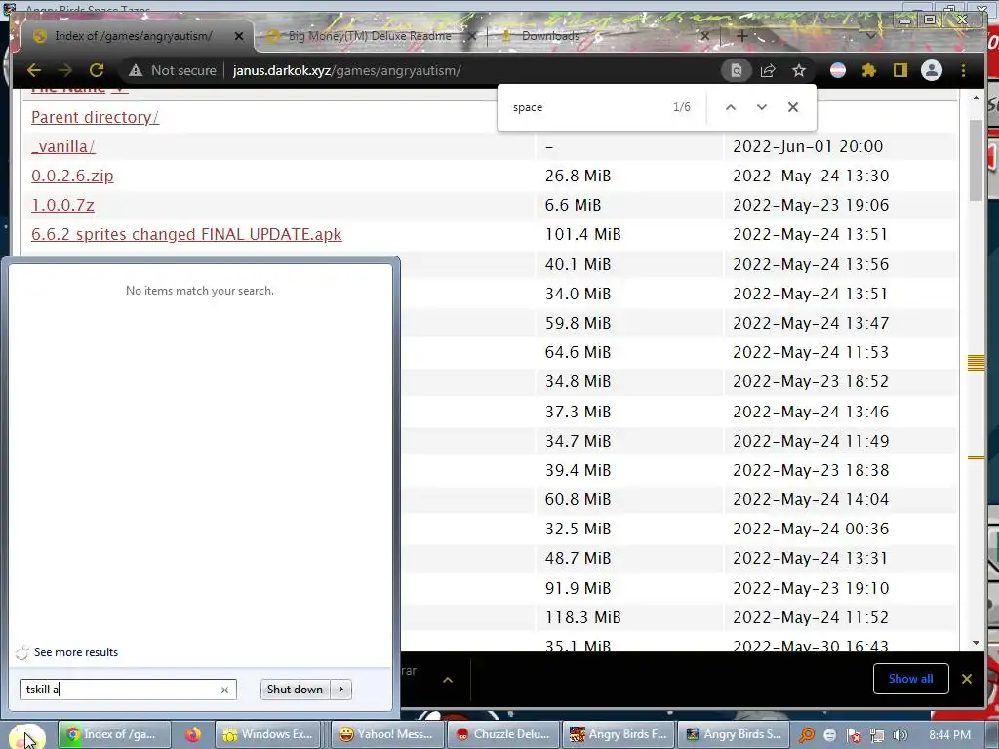999x749 pixels.
Task: Click the Windows Start orb
Action: pyautogui.click(x=26, y=735)
